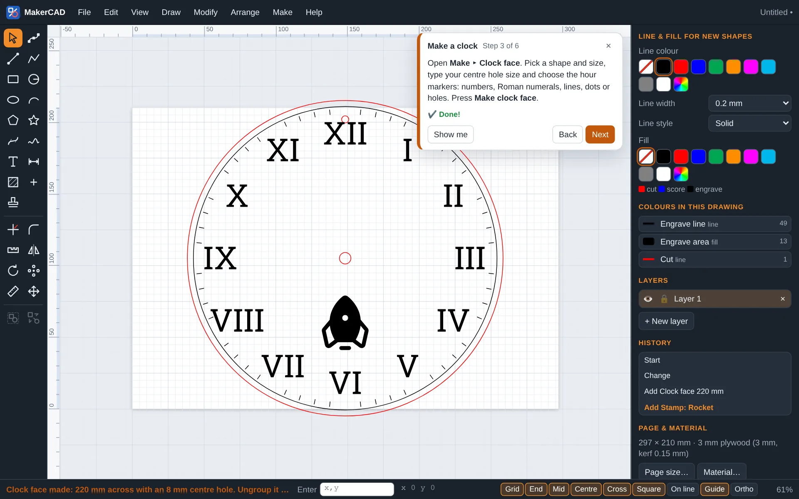Toggle Layer 1 visibility eye

648,299
